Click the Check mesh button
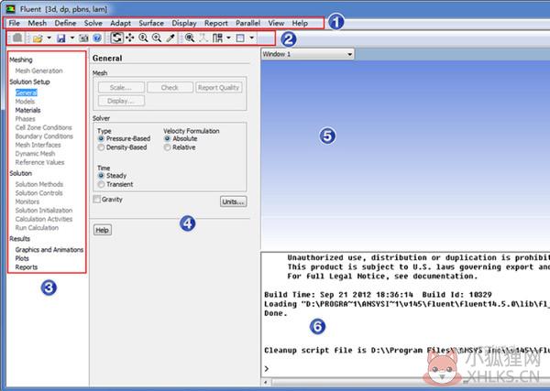550x391 pixels. coord(170,88)
